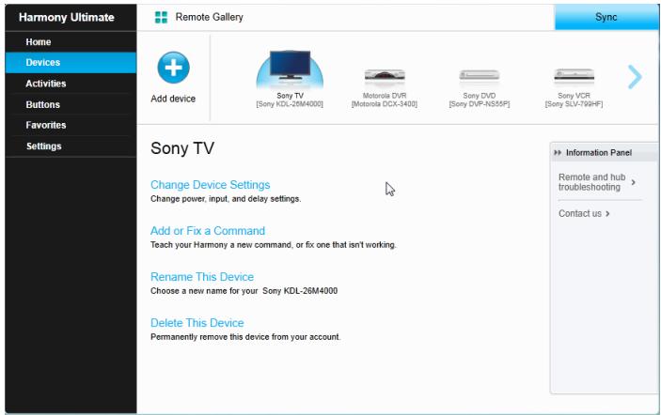Click the Sony TV heading
The height and width of the screenshot is (415, 661).
pyautogui.click(x=182, y=148)
